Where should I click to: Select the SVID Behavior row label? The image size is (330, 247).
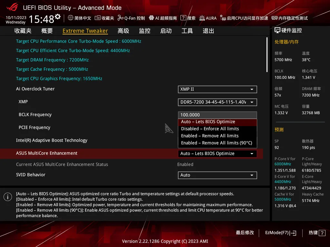click(x=31, y=175)
